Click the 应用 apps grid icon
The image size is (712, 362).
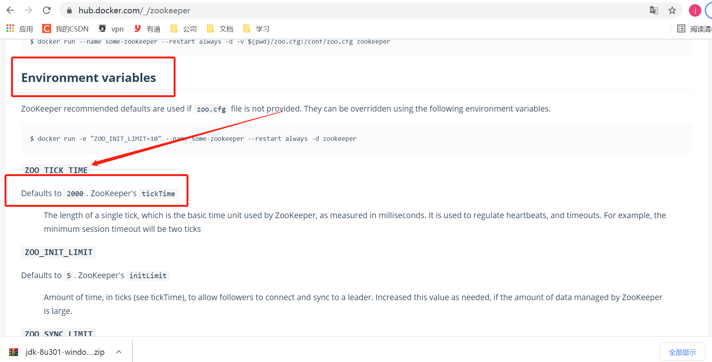(9, 28)
